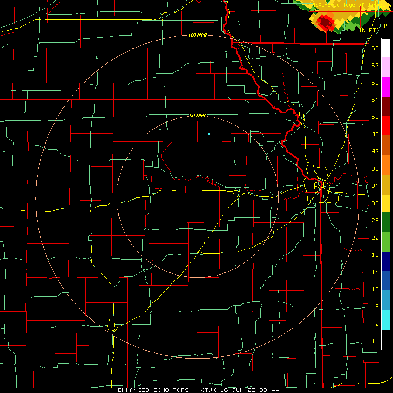Click the 'K FT' units label
The width and height of the screenshot is (393, 393).
tap(369, 31)
